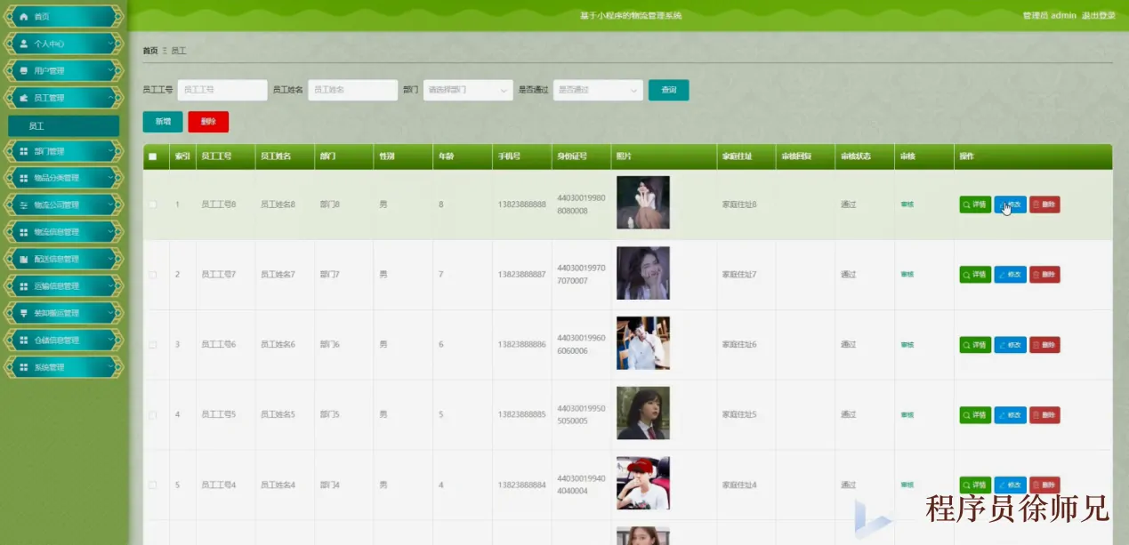This screenshot has width=1129, height=545.
Task: Expand the 物流信息管理 menu chevron
Action: point(110,230)
